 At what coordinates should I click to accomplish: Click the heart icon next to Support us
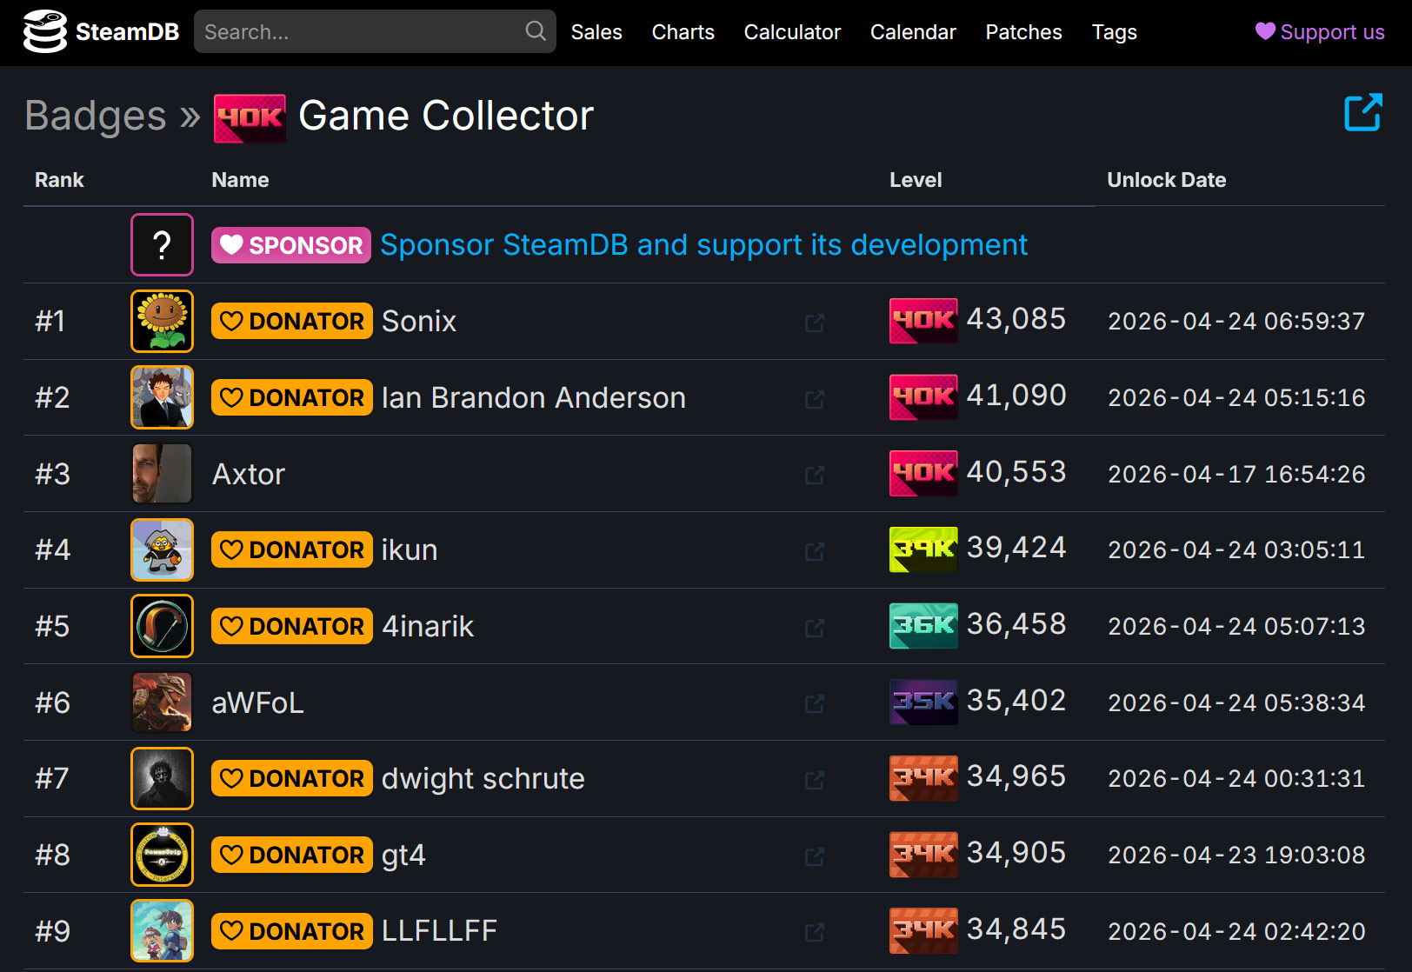[x=1264, y=31]
